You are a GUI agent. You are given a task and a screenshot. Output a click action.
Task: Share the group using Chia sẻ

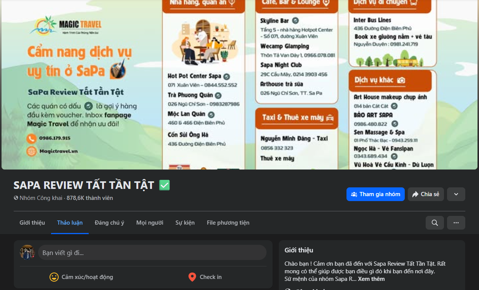point(426,194)
